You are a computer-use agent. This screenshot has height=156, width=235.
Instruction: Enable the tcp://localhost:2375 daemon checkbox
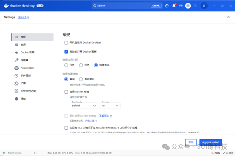click(x=66, y=128)
